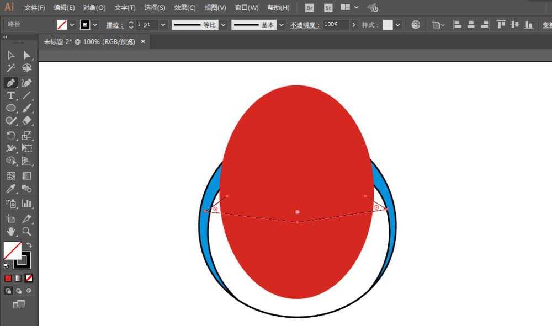Open the 样式 style dropdown
Viewport: 552px width, 326px height.
click(399, 25)
